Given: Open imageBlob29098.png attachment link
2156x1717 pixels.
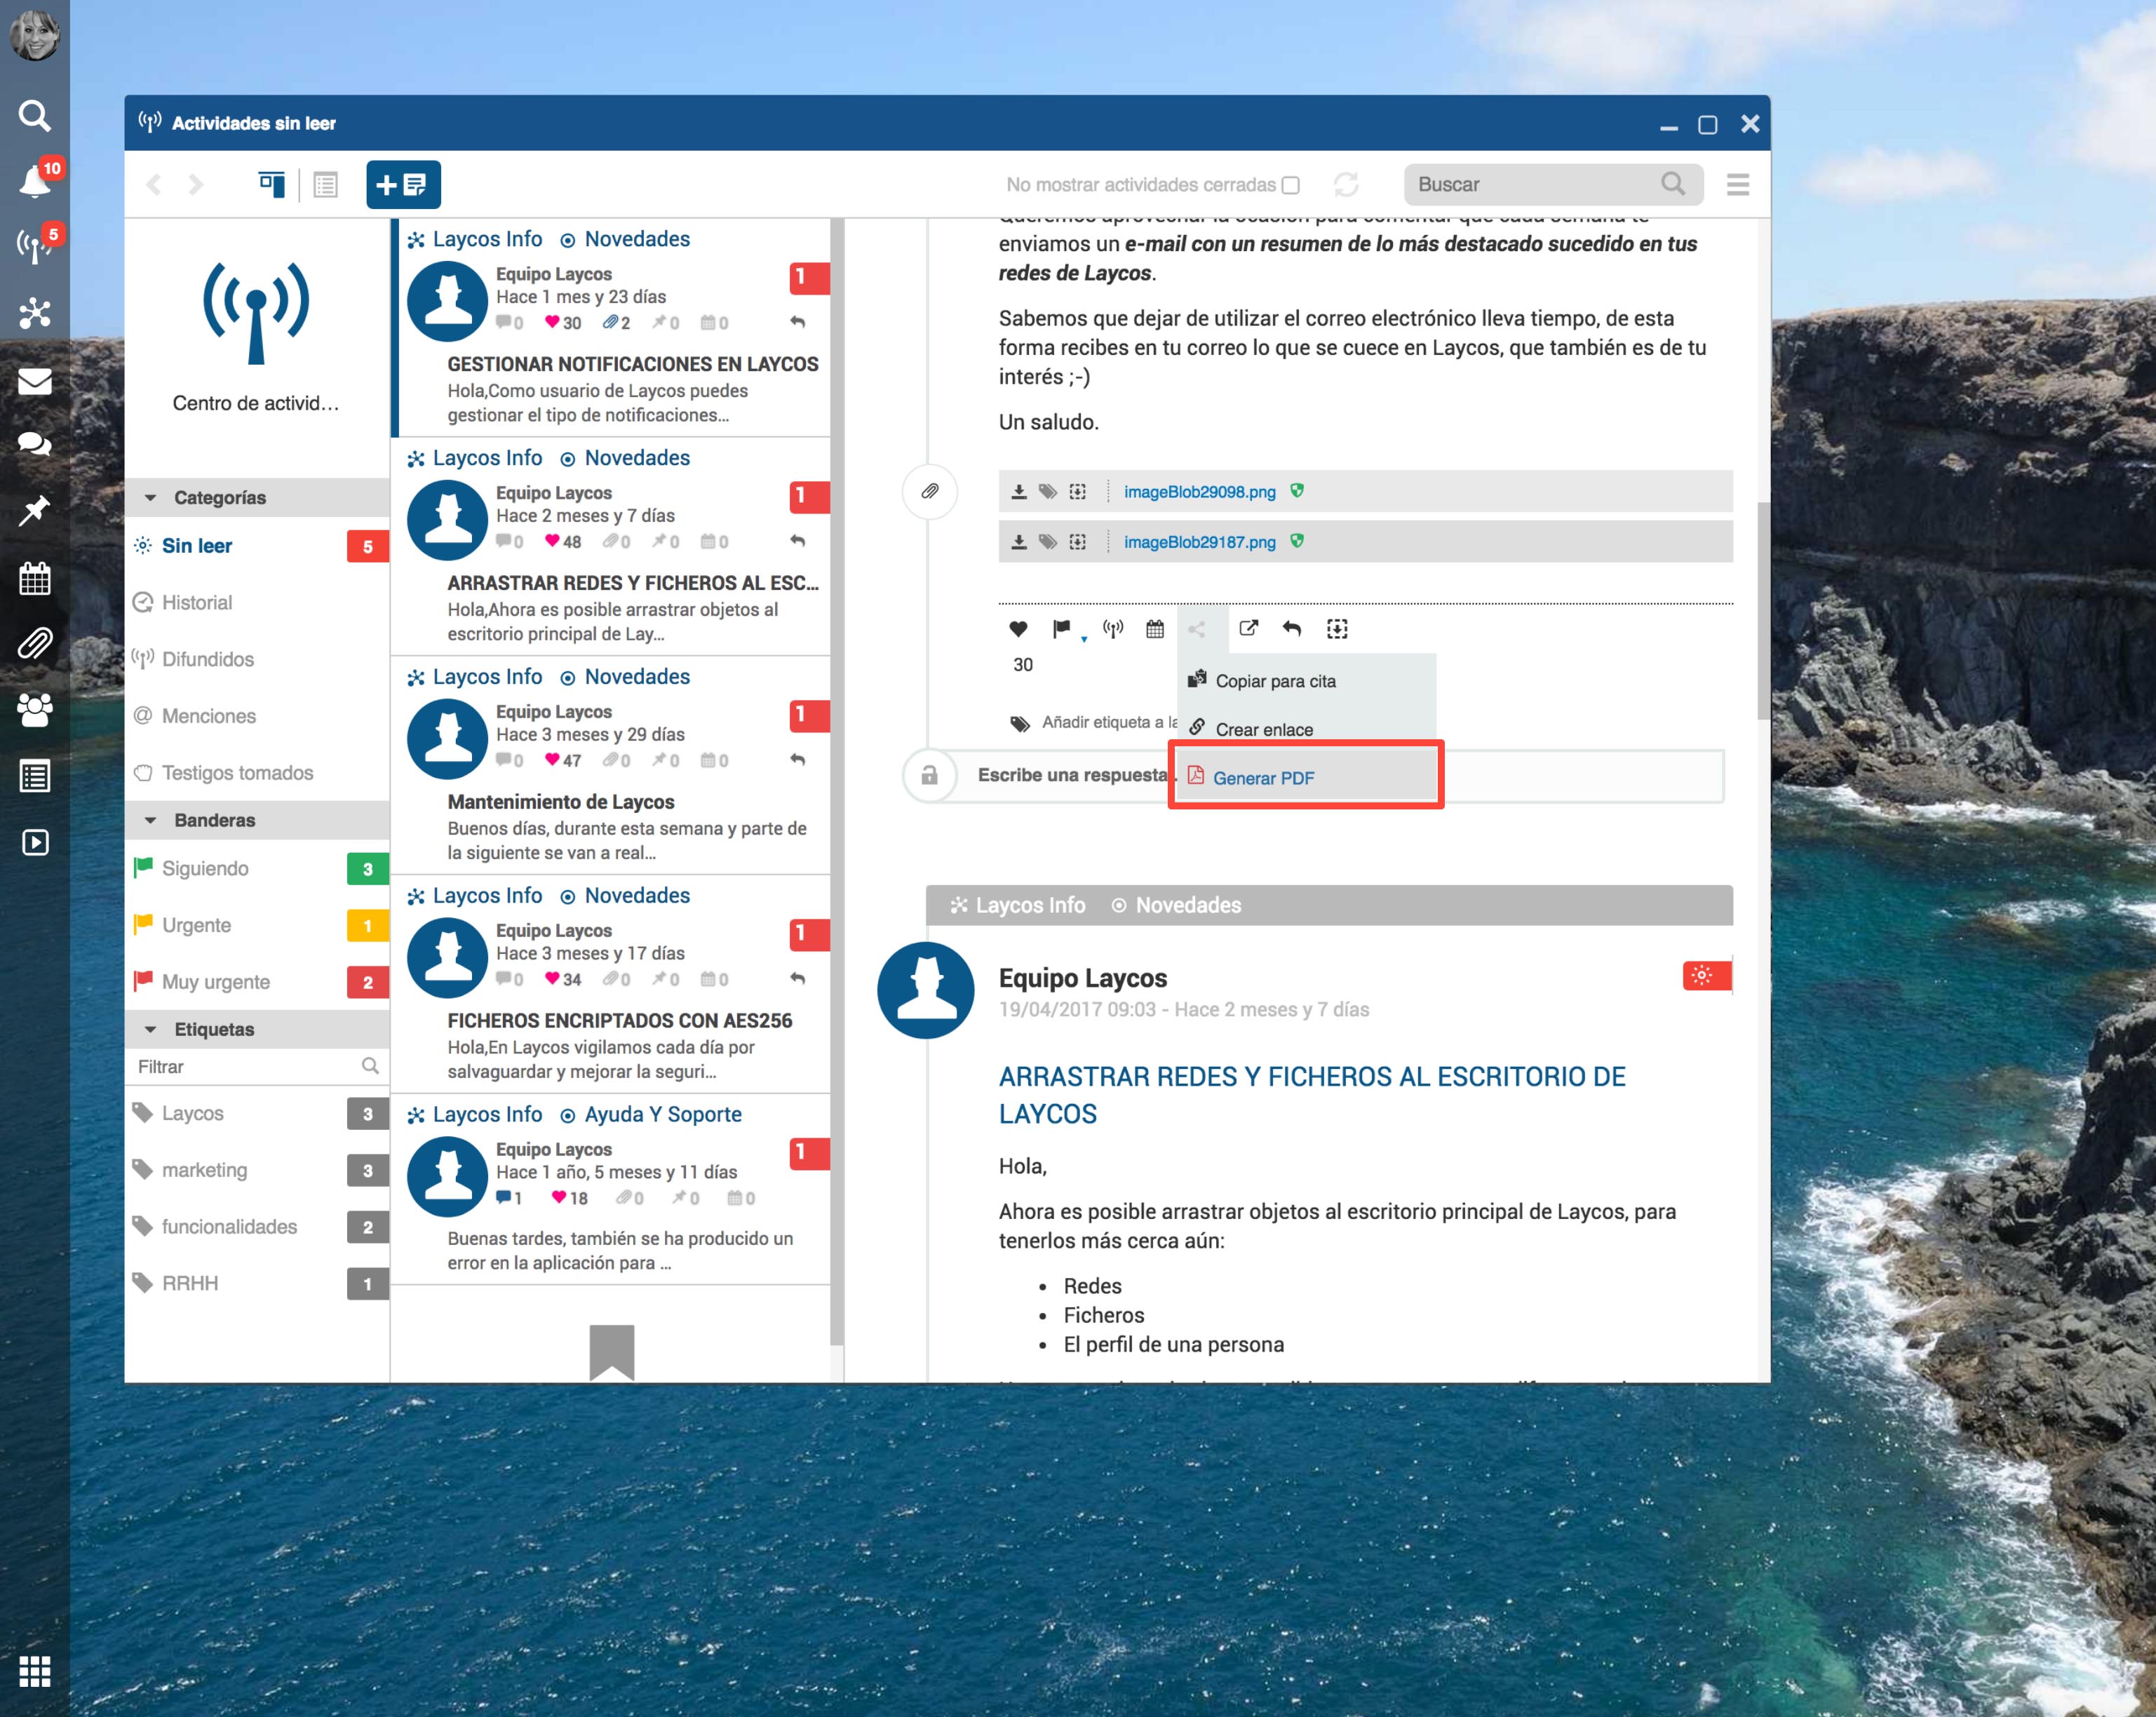Looking at the screenshot, I should [1199, 492].
